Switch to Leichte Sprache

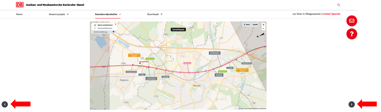[331, 14]
